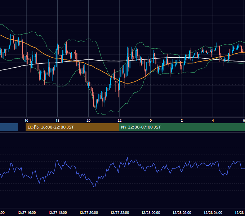The height and width of the screenshot is (216, 245).
Task: Click the 12/28 00:00 date label
Action: (x=151, y=212)
